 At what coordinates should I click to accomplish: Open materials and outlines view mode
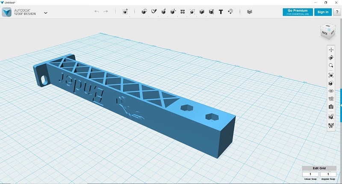(331, 83)
